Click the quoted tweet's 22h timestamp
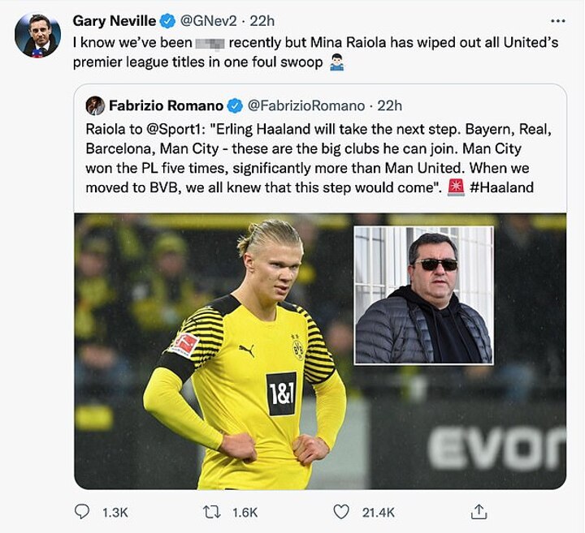The image size is (585, 533). tap(390, 105)
